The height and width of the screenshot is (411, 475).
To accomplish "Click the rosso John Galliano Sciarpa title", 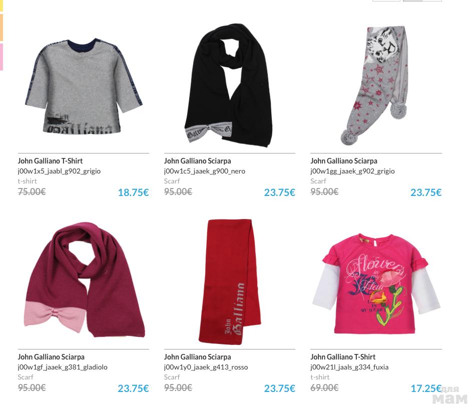I will point(198,357).
